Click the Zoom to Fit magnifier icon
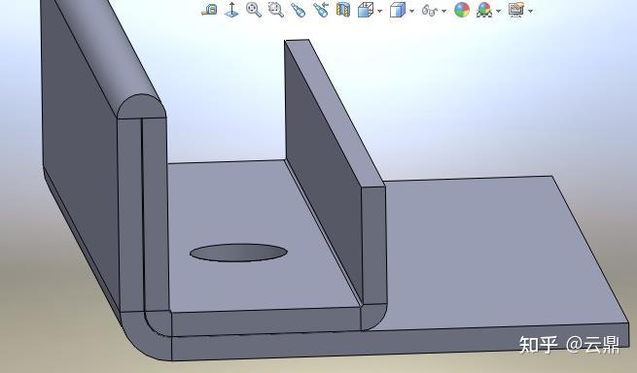This screenshot has height=373, width=637. coord(254,10)
